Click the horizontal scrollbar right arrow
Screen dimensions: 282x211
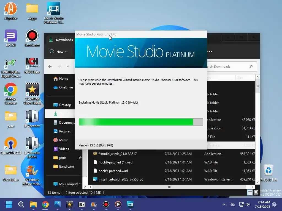tap(253, 187)
